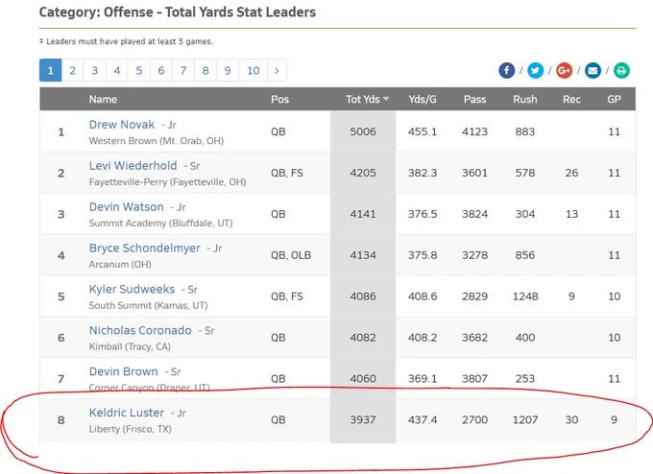Go to pagination page 10

click(x=254, y=70)
